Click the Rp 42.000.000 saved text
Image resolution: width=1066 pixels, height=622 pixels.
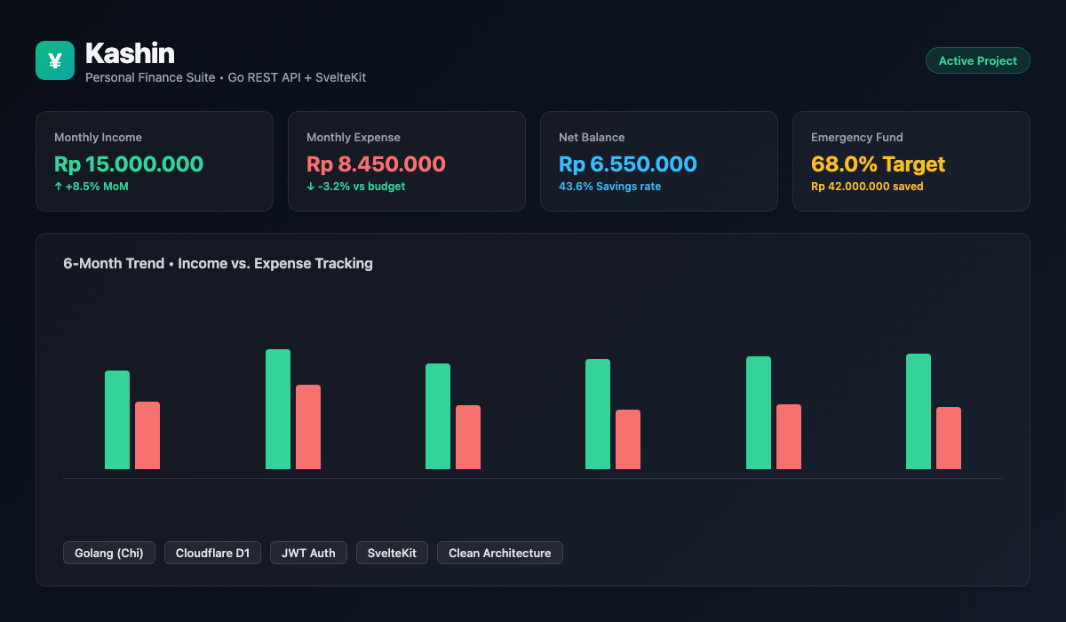pyautogui.click(x=867, y=187)
